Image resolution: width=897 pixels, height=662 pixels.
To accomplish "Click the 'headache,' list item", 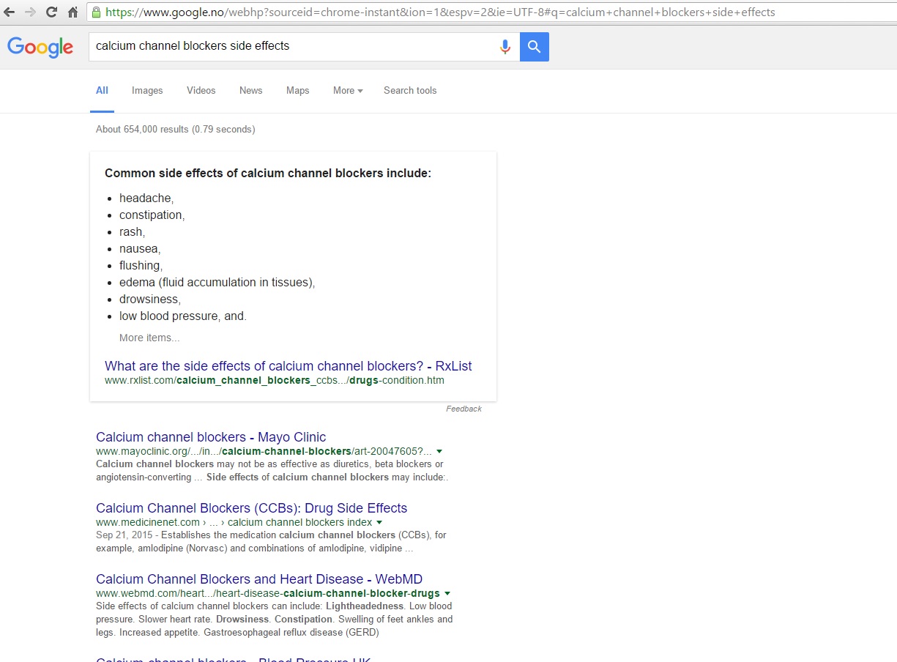I will click(146, 198).
